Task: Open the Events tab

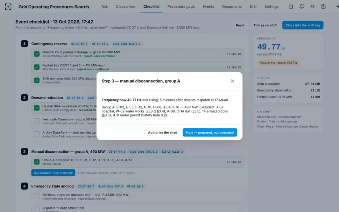Action: [208, 7]
